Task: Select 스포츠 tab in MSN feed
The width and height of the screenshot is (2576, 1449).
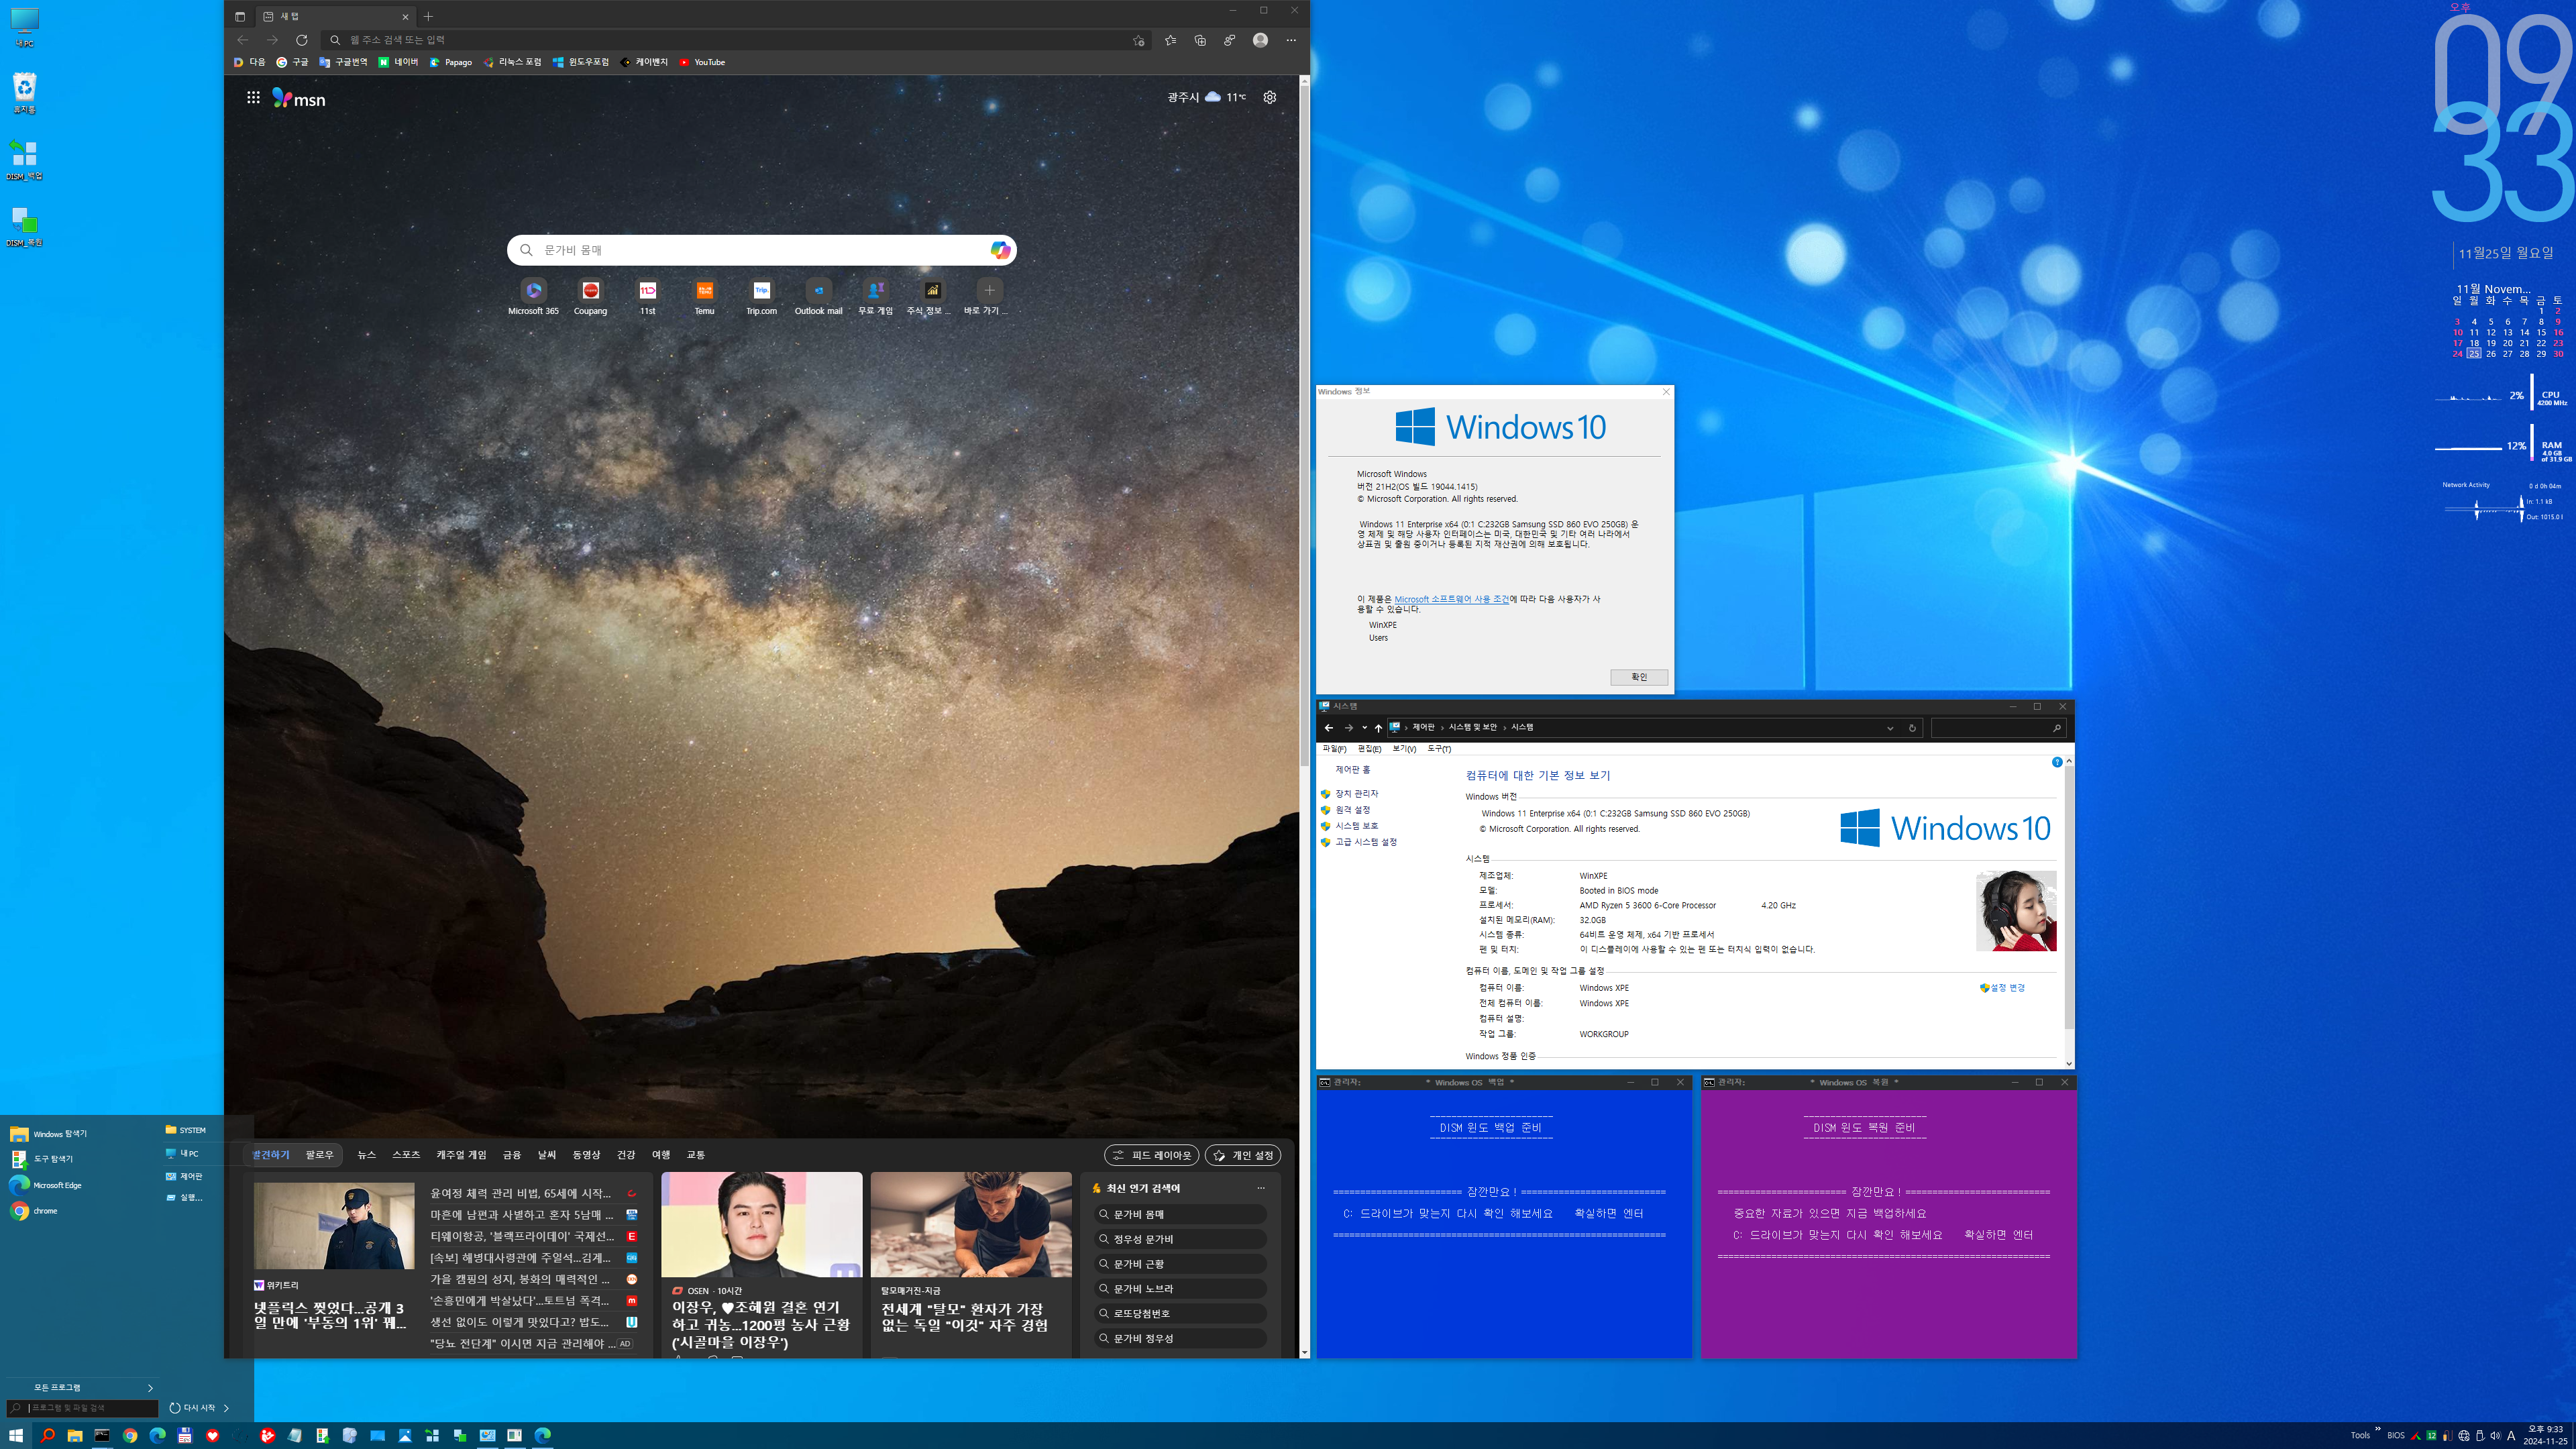Action: pos(406,1154)
